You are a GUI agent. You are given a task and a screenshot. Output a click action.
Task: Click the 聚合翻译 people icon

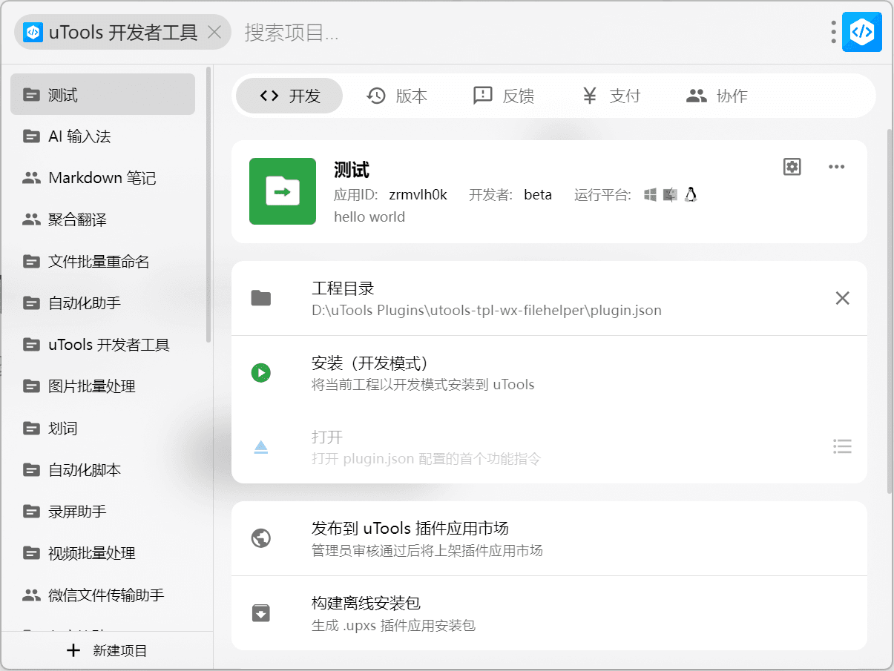[x=31, y=219]
